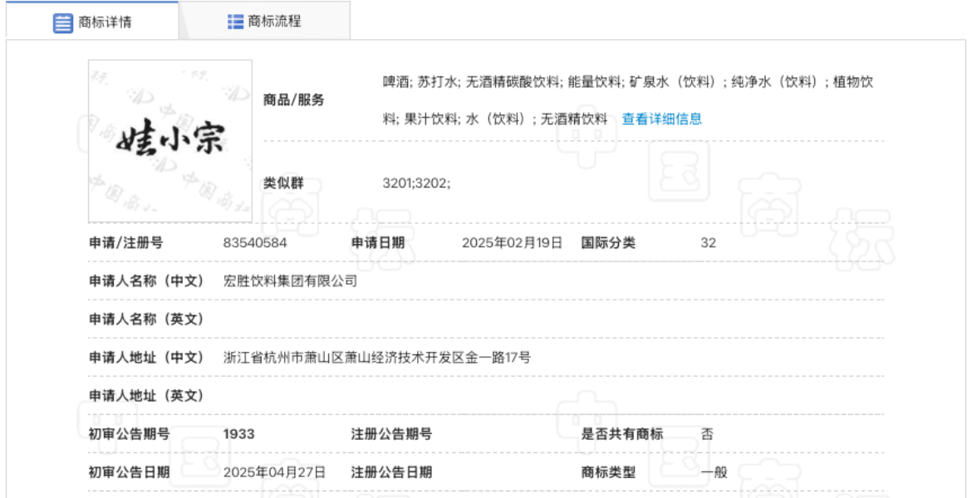Click the 商品/服务 field label
This screenshot has width=972, height=498.
click(x=293, y=100)
